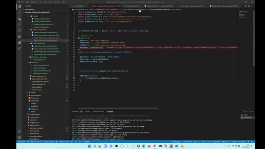This screenshot has height=149, width=265.
Task: Select the powershell terminal in list
Action: 247,118
